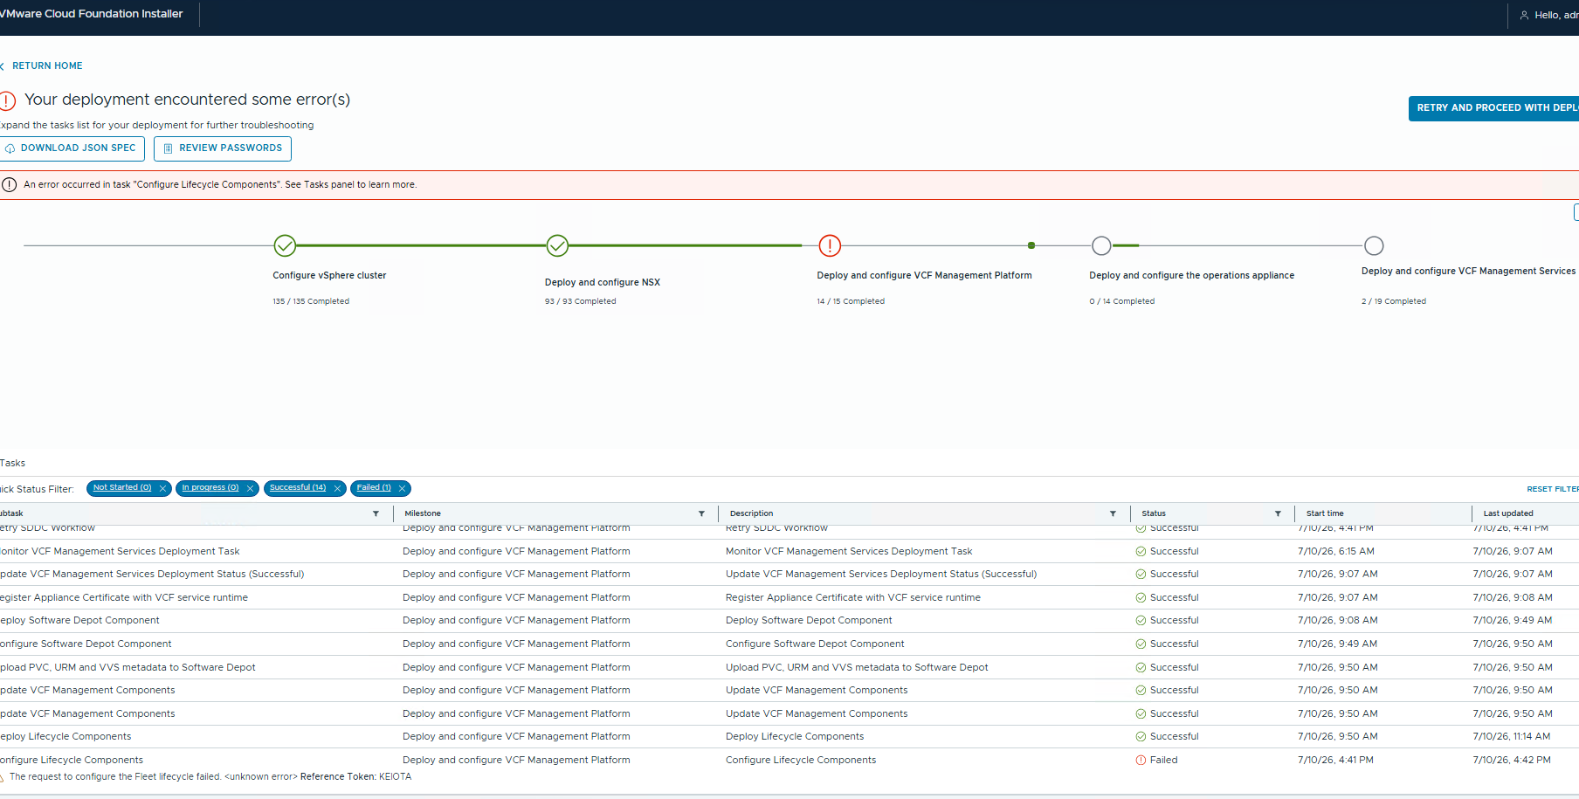Toggle the Failed (1) status filter
Image resolution: width=1579 pixels, height=799 pixels.
click(374, 488)
